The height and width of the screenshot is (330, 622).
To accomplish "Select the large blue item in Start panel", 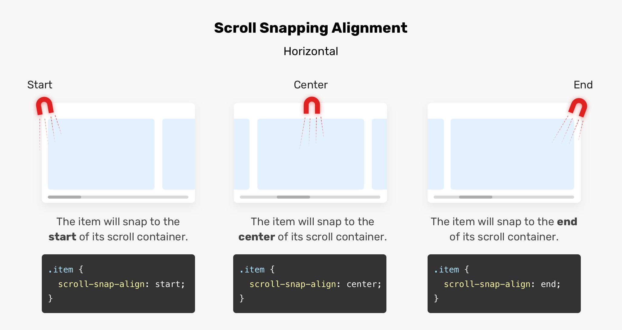I will [x=101, y=154].
